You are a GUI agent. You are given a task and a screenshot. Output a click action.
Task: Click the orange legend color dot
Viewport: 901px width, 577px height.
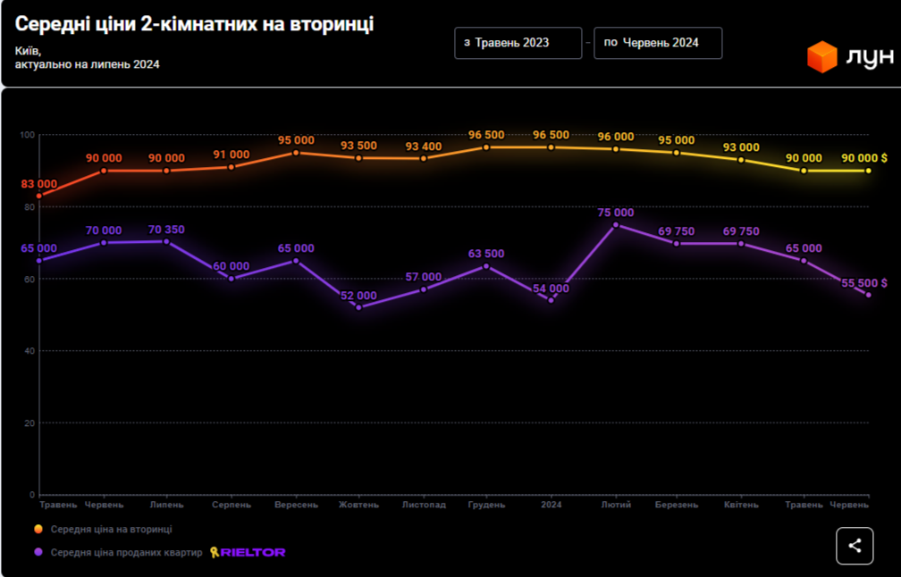(38, 530)
